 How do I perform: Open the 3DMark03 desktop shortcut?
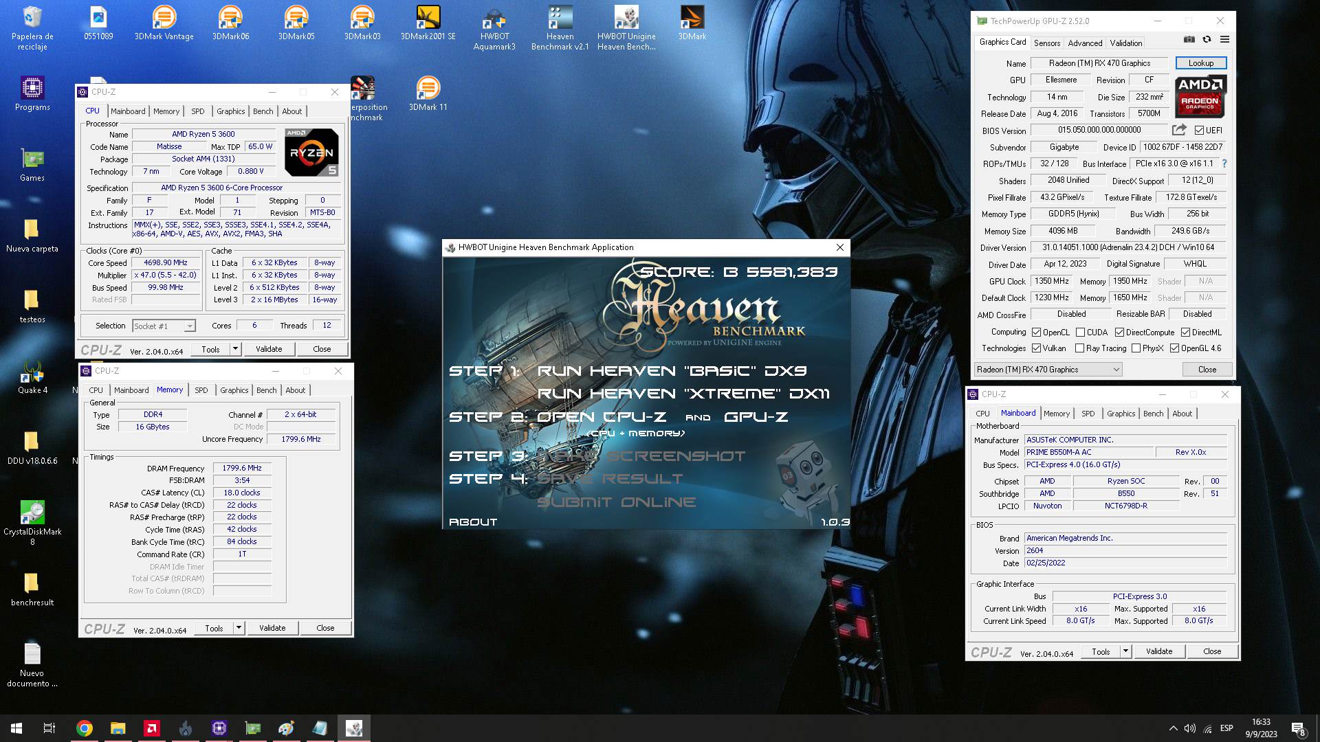coord(362,23)
